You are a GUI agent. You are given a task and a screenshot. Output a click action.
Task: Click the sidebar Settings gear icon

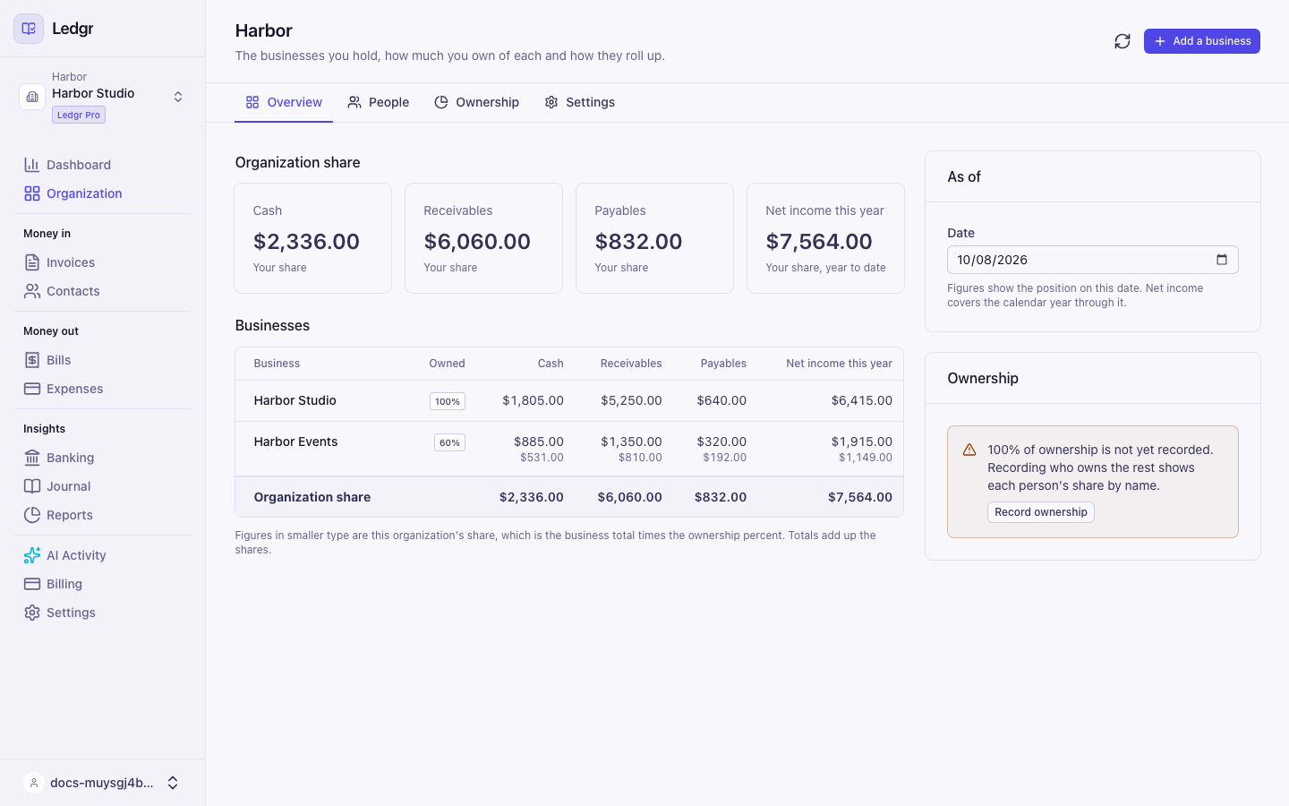32,613
